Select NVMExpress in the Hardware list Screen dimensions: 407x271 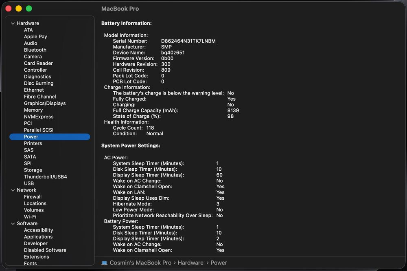click(39, 117)
